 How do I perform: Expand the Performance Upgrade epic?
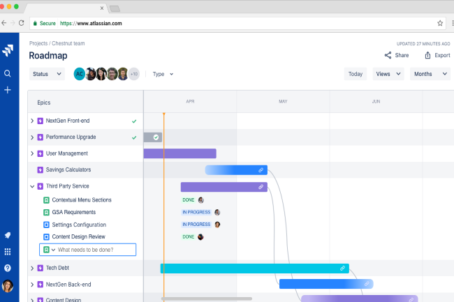pos(32,137)
